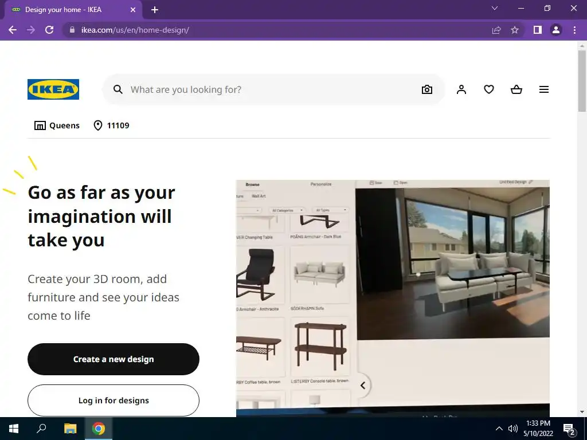Click the search magnifier icon
Screen dimensions: 587x440
coord(118,89)
